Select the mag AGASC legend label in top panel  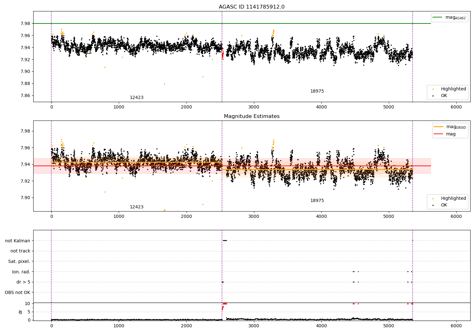click(x=456, y=17)
